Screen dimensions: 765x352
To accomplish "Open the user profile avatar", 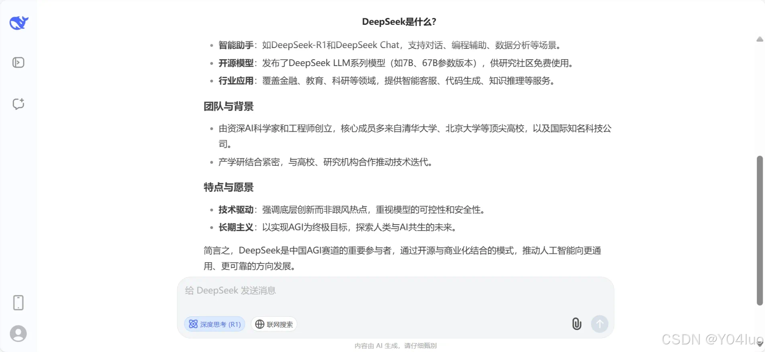I will click(x=18, y=334).
